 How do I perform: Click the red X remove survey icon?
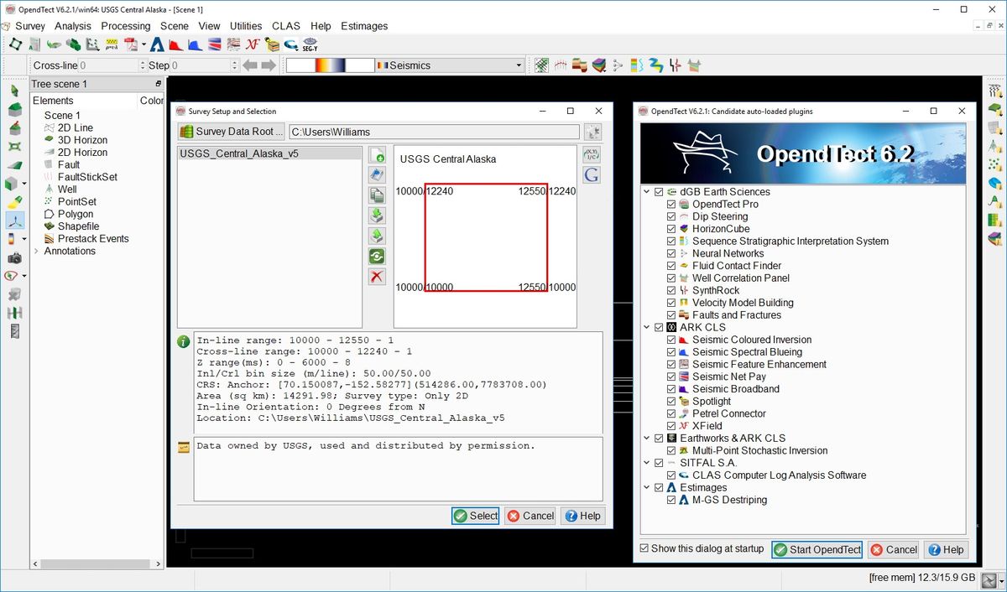tap(378, 277)
